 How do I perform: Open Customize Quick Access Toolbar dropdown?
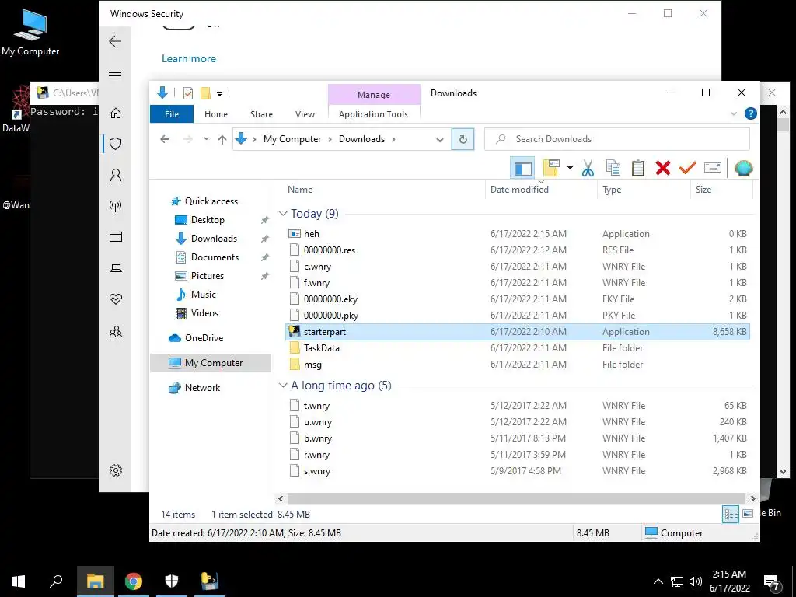coord(219,93)
